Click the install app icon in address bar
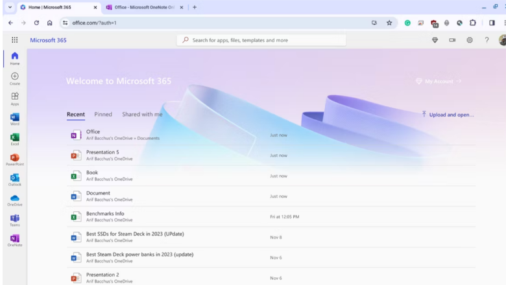Viewport: 506px width, 285px height. pos(374,23)
